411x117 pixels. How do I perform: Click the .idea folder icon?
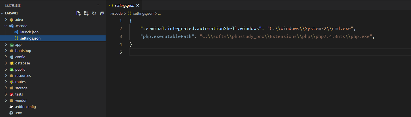click(12, 19)
